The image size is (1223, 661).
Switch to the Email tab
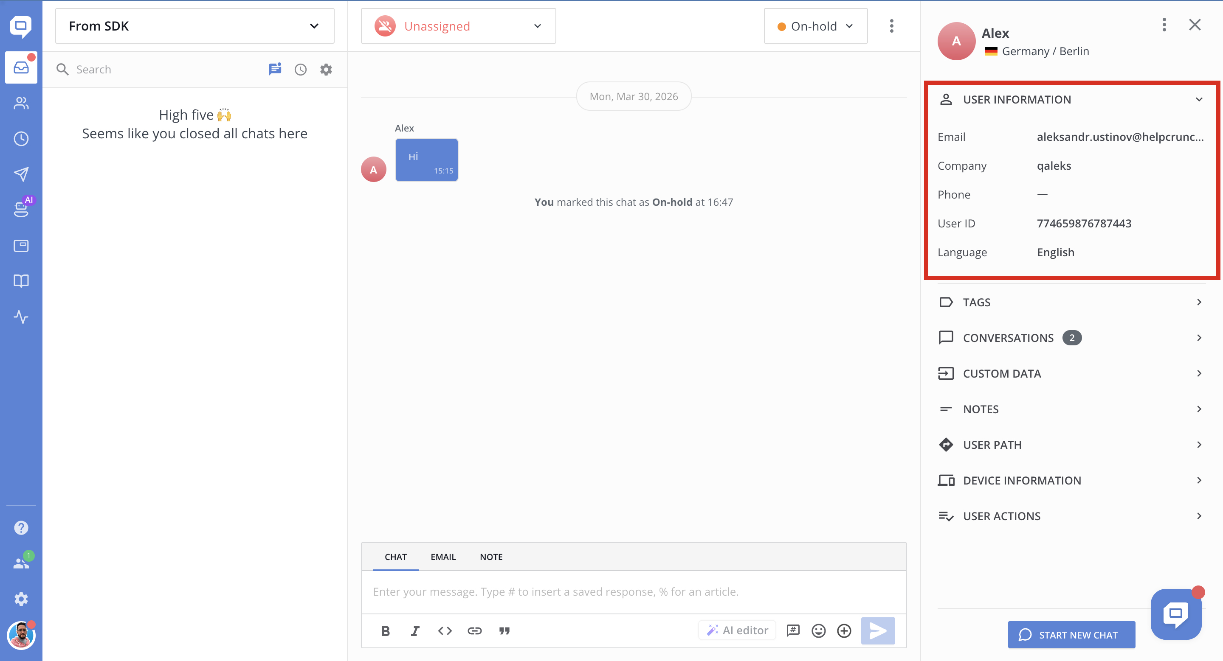[443, 557]
